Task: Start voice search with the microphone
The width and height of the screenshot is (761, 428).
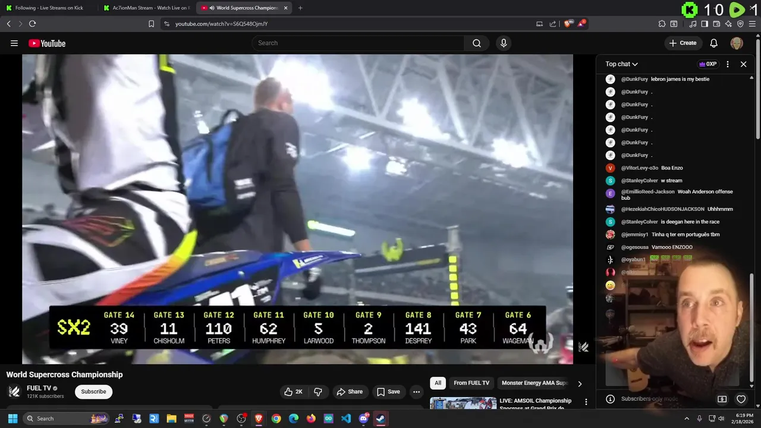Action: (504, 43)
